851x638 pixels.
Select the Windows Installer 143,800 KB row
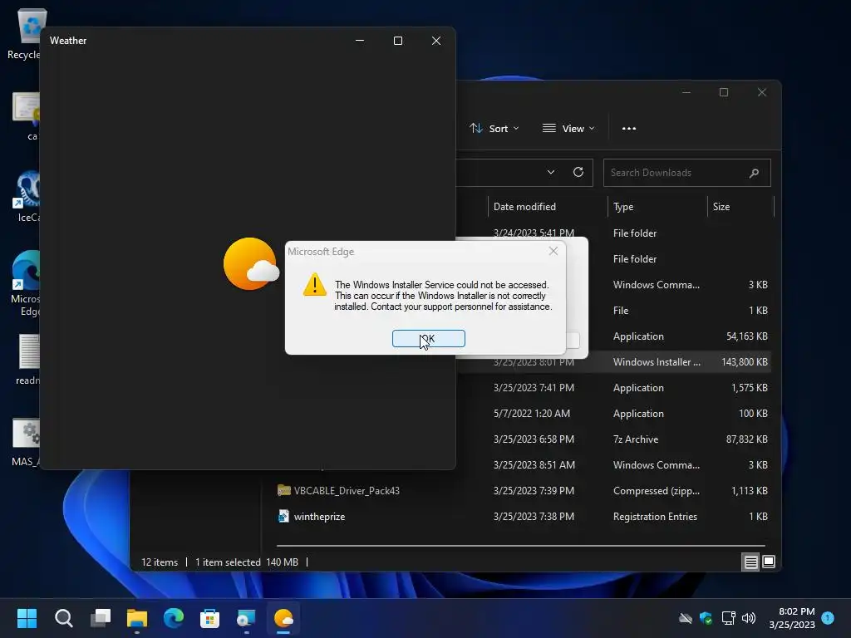tap(613, 362)
